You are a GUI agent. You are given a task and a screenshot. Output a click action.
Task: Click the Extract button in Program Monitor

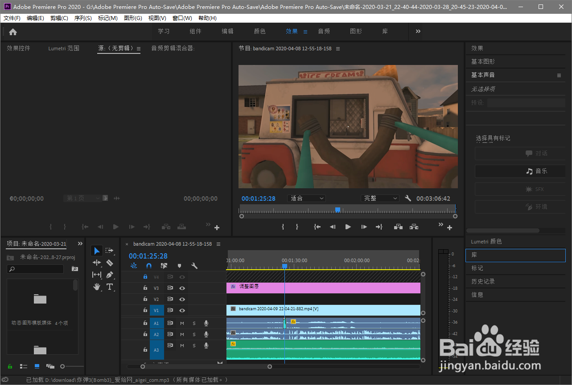coord(414,227)
